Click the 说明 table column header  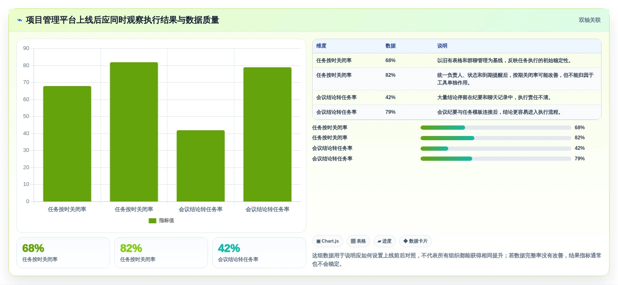coord(442,46)
